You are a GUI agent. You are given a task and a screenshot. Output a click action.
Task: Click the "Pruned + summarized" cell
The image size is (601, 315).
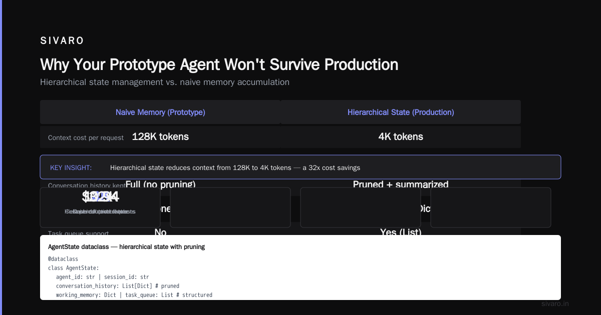tap(401, 184)
